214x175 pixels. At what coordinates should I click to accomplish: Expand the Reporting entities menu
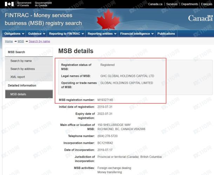pyautogui.click(x=102, y=34)
